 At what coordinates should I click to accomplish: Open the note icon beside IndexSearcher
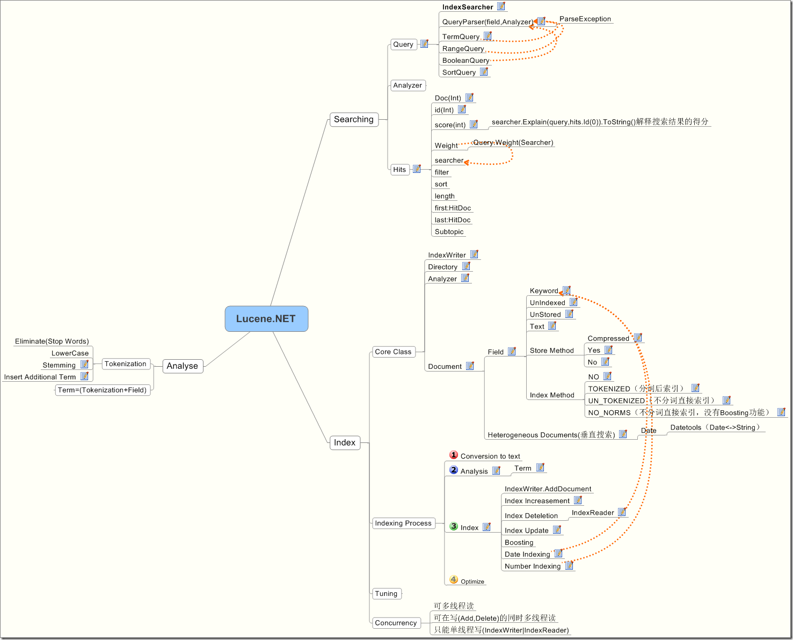[x=501, y=6]
